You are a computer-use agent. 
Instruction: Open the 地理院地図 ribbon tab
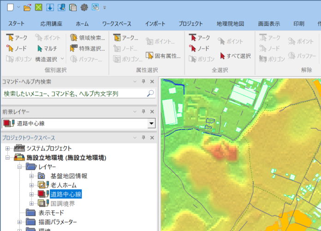click(230, 23)
